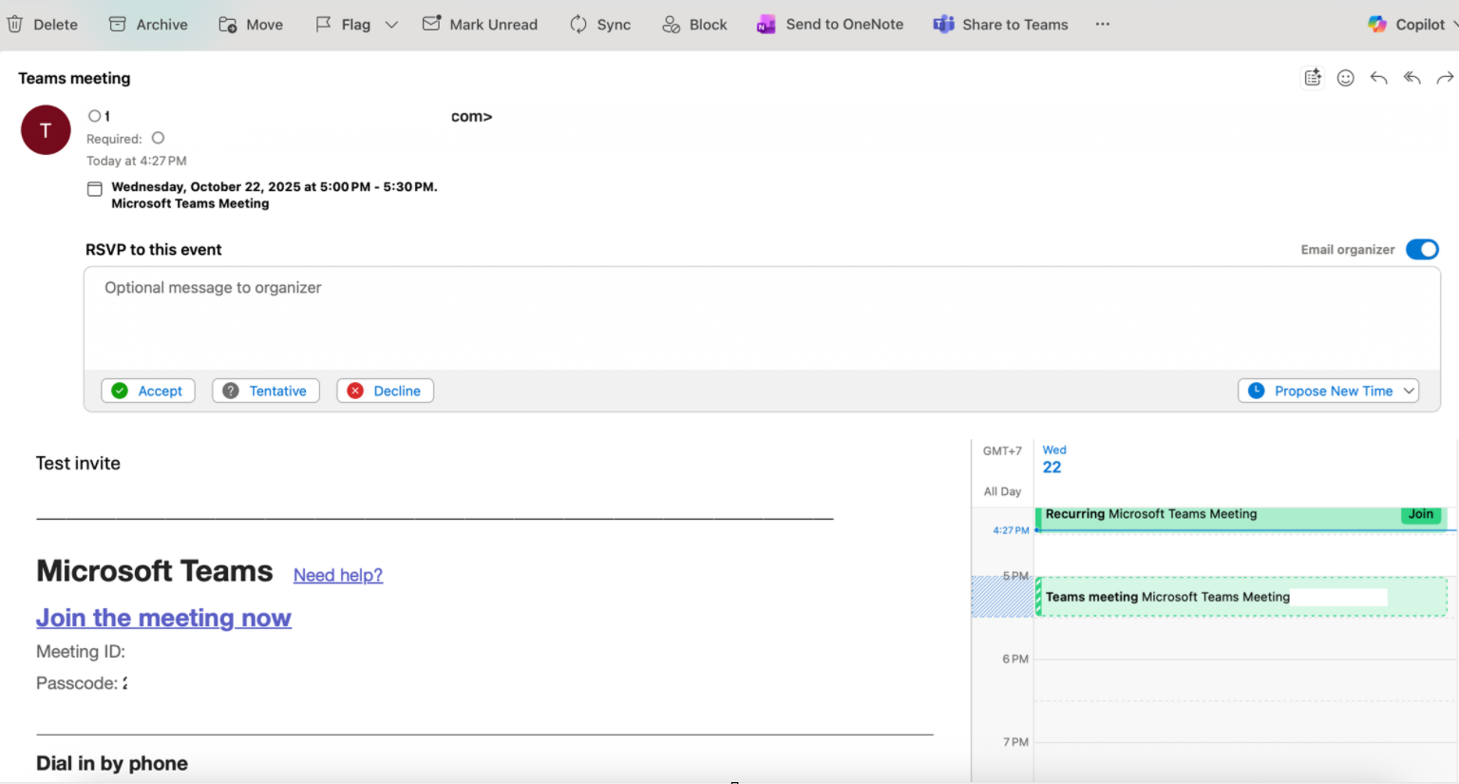Click the sender avatar T

click(46, 130)
